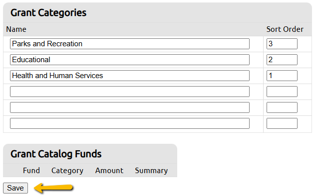Change sort order for Educational
This screenshot has height=196, width=315.
[x=282, y=60]
